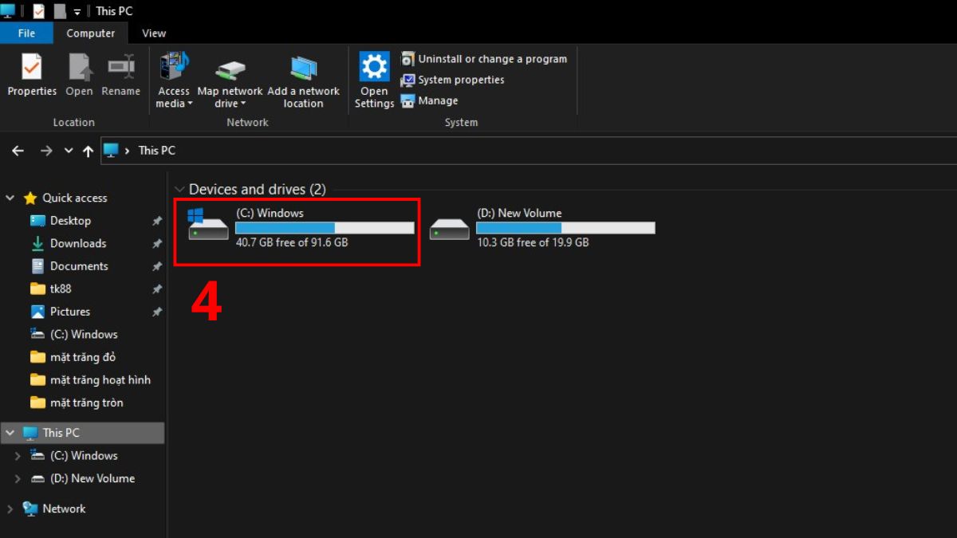The height and width of the screenshot is (538, 957).
Task: Switch to the View ribbon tab
Action: tap(153, 33)
